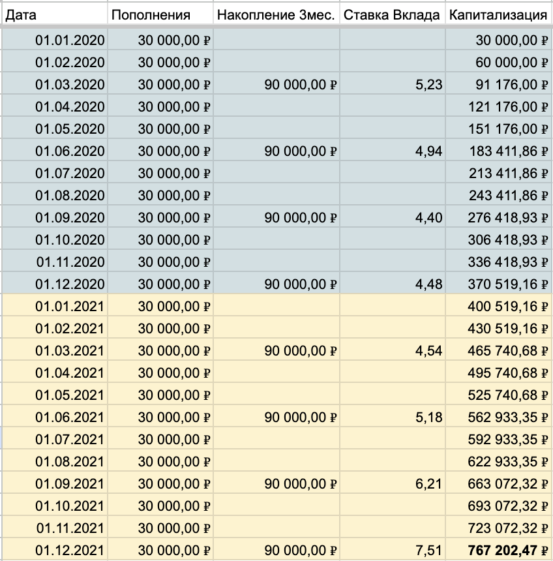Click the rate cell showing 7,51
The height and width of the screenshot is (561, 553).
[428, 551]
